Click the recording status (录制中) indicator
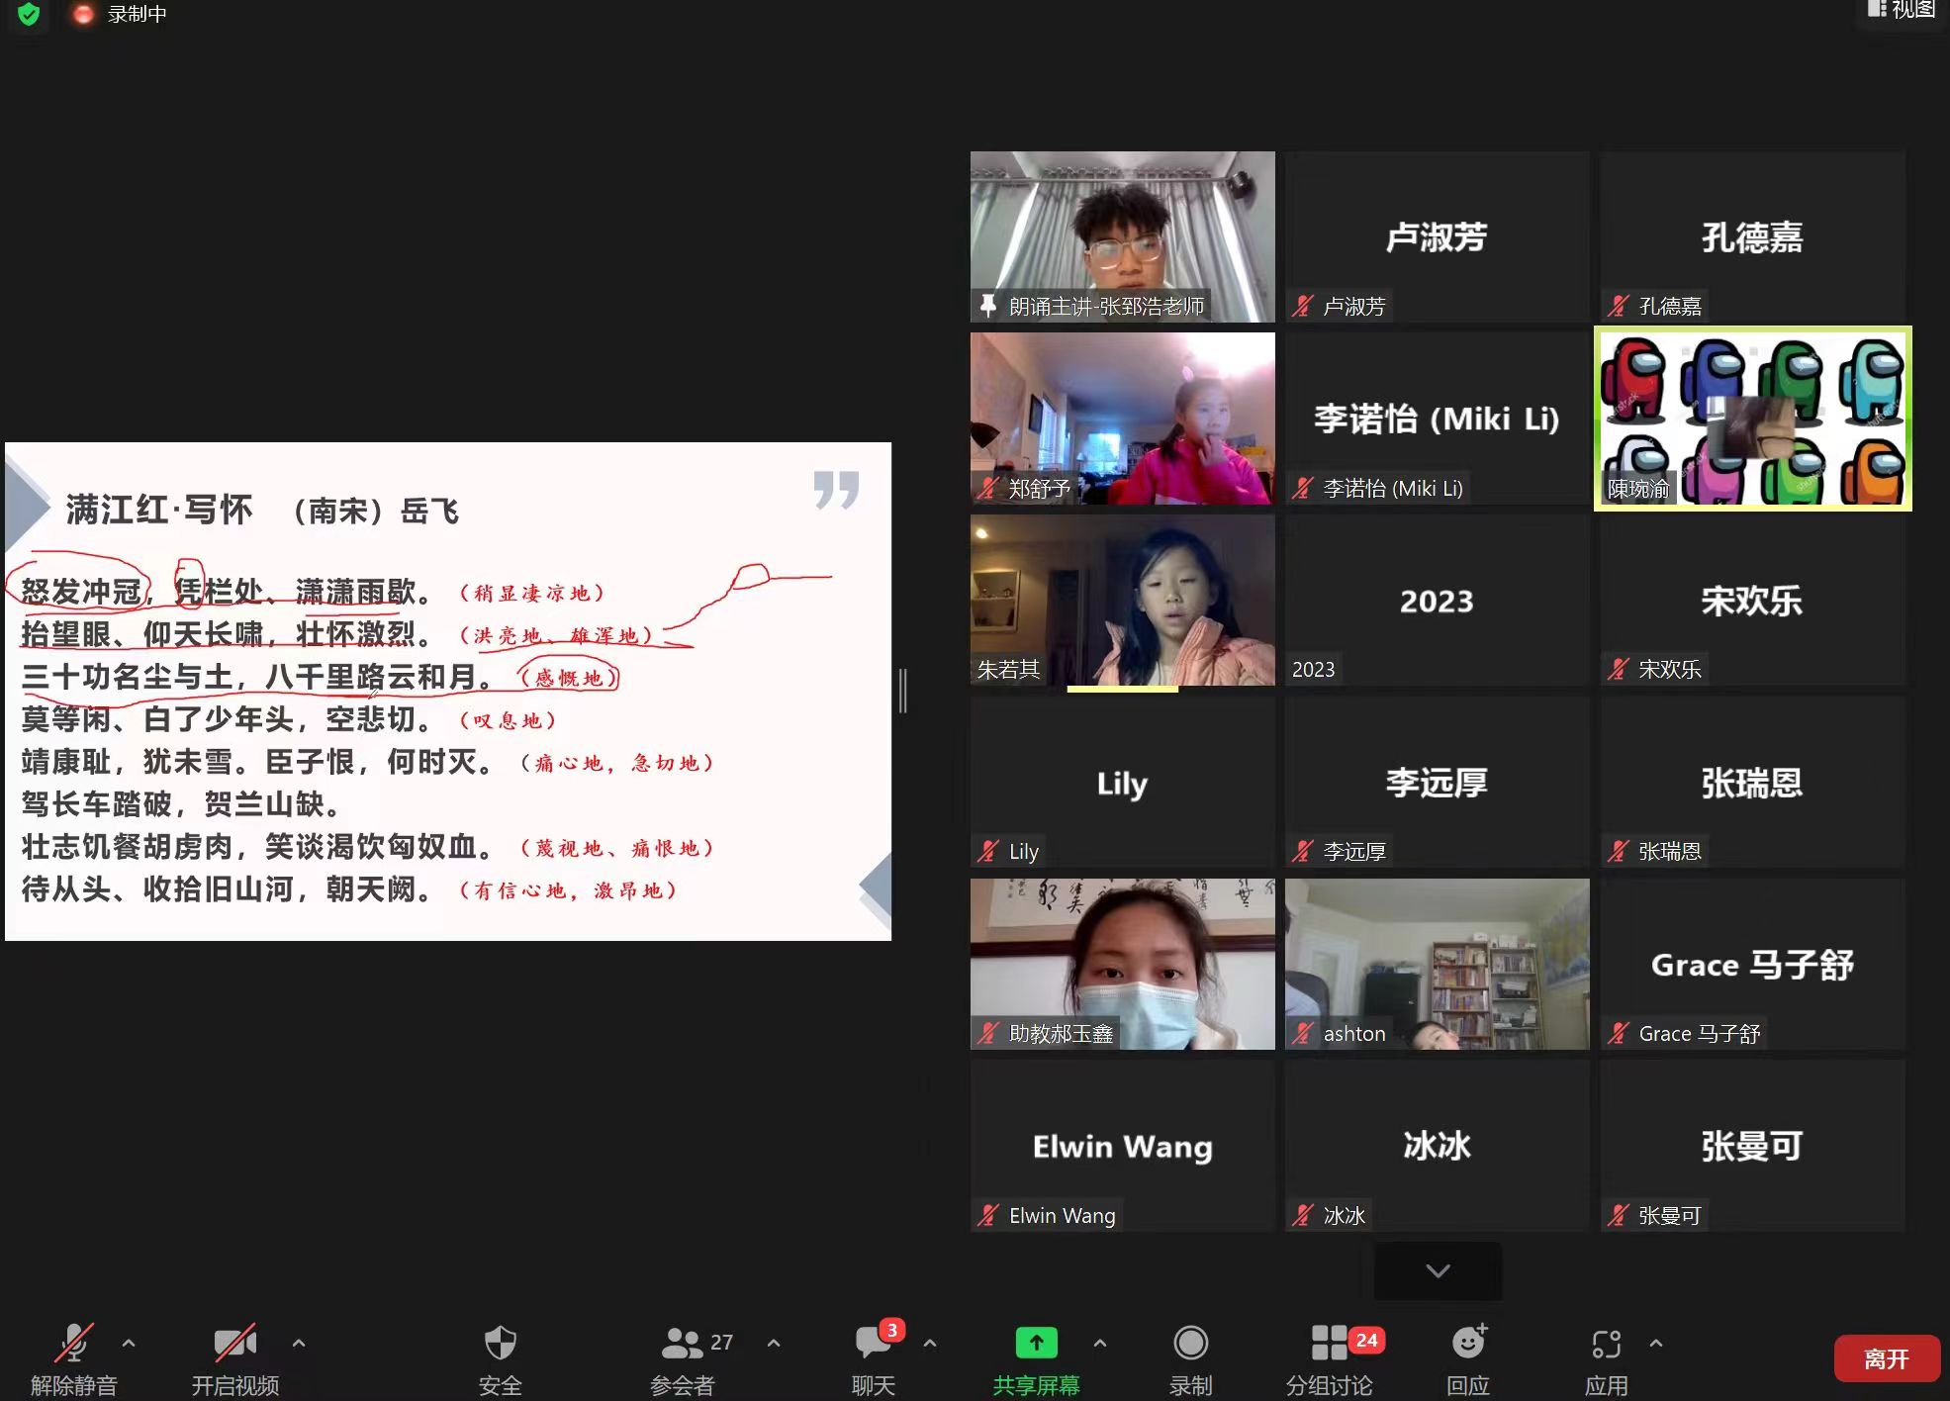The height and width of the screenshot is (1401, 1950). pos(119,14)
